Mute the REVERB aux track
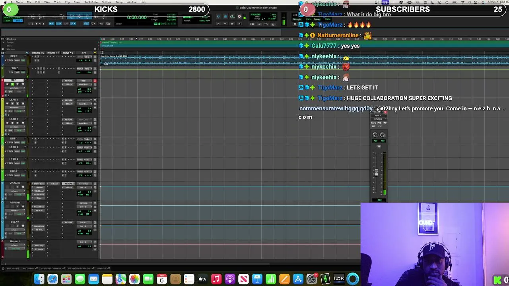This screenshot has height=286, width=509. click(23, 207)
